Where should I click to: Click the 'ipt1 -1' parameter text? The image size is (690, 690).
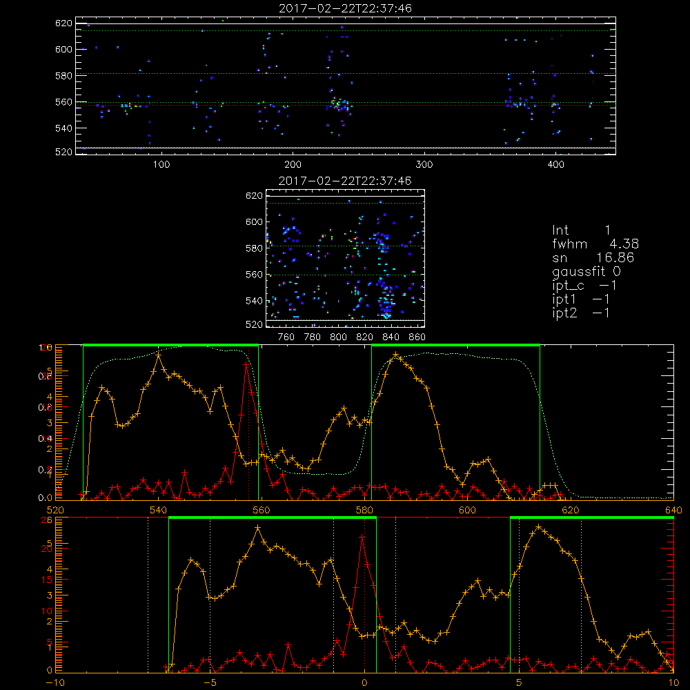click(x=581, y=299)
